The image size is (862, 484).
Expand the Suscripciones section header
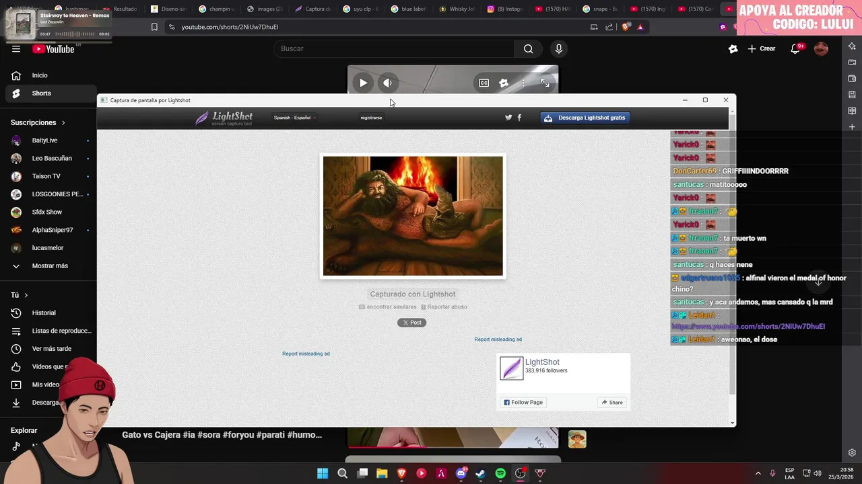38,122
